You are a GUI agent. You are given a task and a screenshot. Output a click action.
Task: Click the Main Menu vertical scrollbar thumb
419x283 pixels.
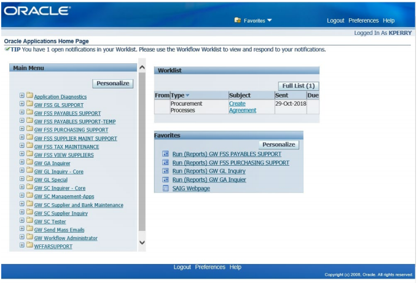[142, 152]
